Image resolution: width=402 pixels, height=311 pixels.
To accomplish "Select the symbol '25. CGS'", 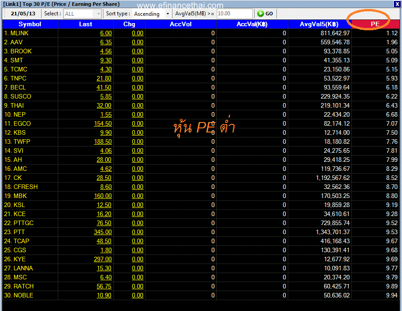I will (x=15, y=250).
